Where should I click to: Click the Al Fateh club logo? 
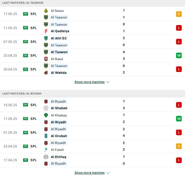click(46, 150)
